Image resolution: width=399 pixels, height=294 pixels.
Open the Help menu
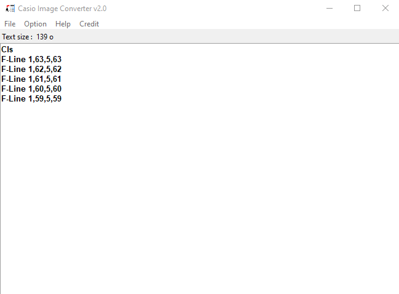63,24
